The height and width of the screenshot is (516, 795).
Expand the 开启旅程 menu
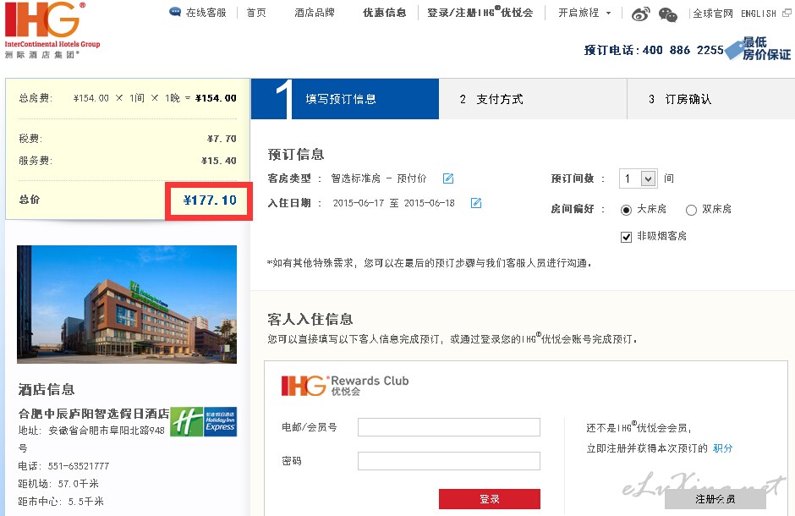pos(584,13)
